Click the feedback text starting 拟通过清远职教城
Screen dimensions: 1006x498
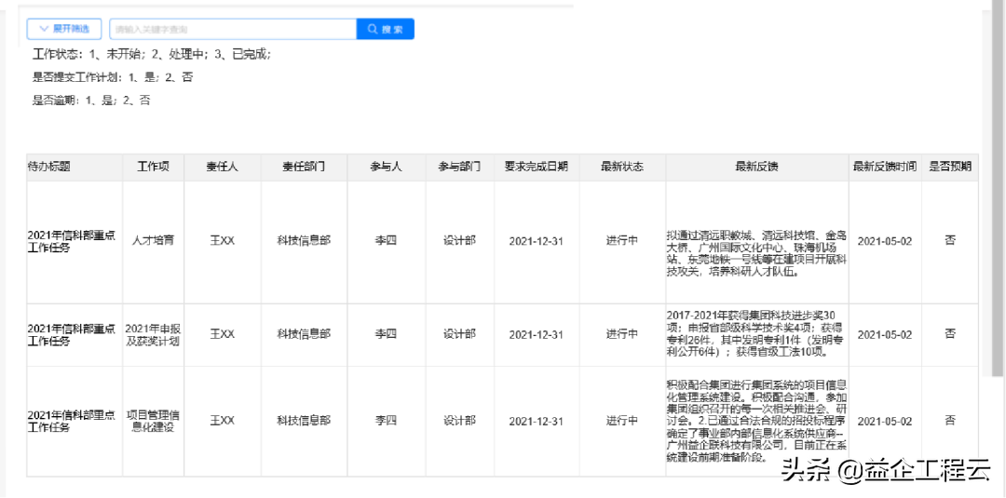tap(757, 253)
